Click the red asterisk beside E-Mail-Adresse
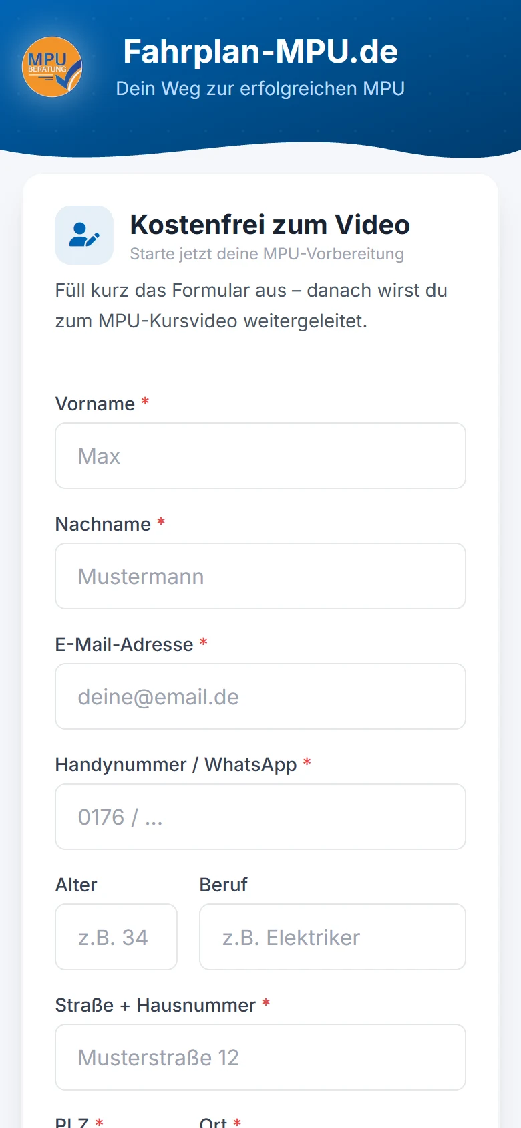Screen dimensions: 521x1128 pyautogui.click(x=202, y=643)
